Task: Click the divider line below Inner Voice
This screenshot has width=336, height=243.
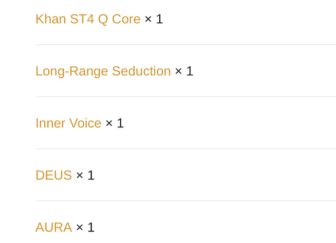Action: coord(186,149)
